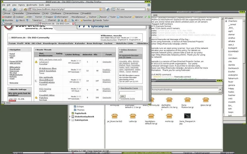
Task: Open the Papierkorb trash in file manager sidebar
Action: [79, 113]
